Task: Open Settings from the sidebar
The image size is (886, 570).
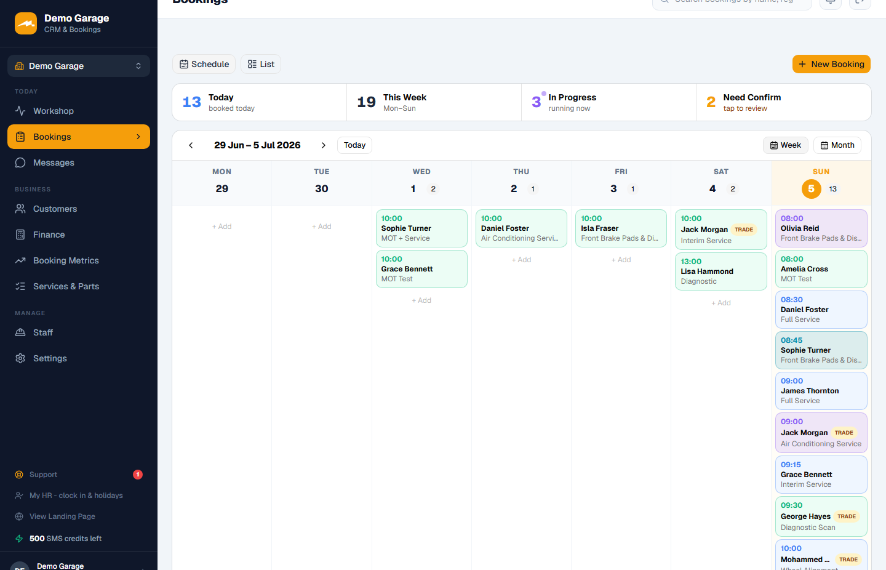Action: coord(79,358)
